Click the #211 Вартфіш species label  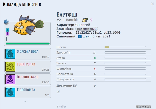[68, 20]
